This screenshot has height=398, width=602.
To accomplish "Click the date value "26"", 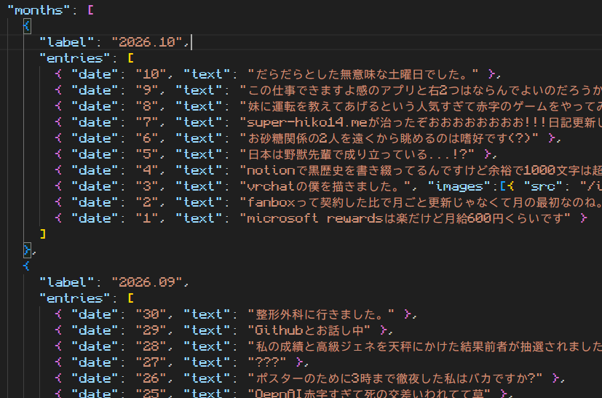I will 151,379.
